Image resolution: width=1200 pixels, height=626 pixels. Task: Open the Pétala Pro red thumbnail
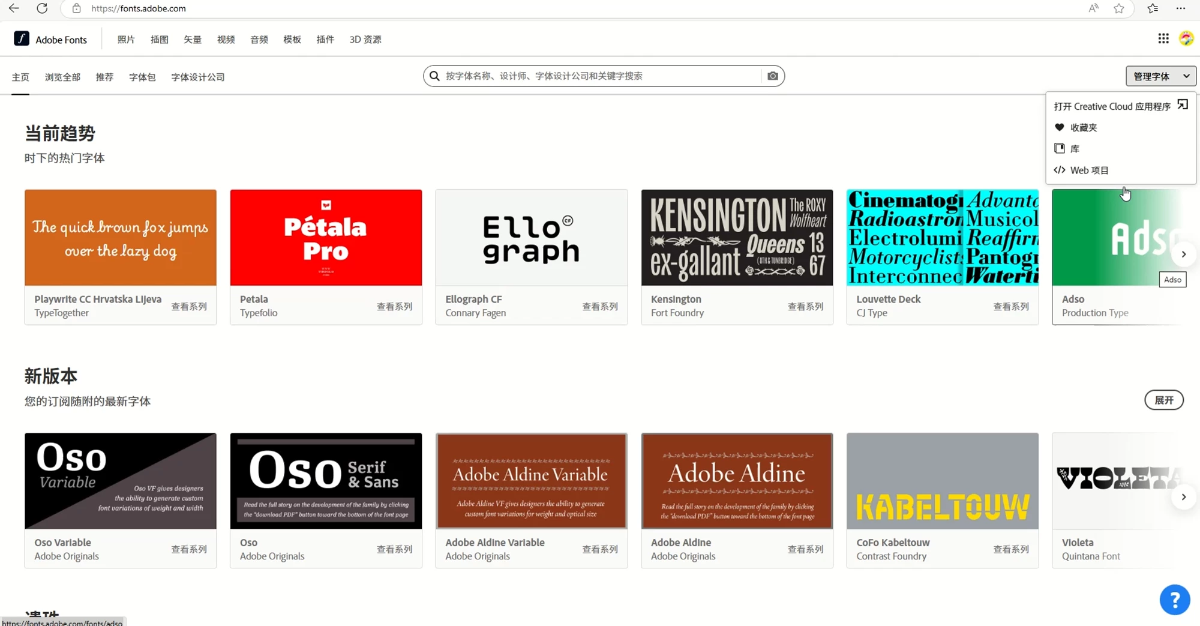(x=326, y=238)
